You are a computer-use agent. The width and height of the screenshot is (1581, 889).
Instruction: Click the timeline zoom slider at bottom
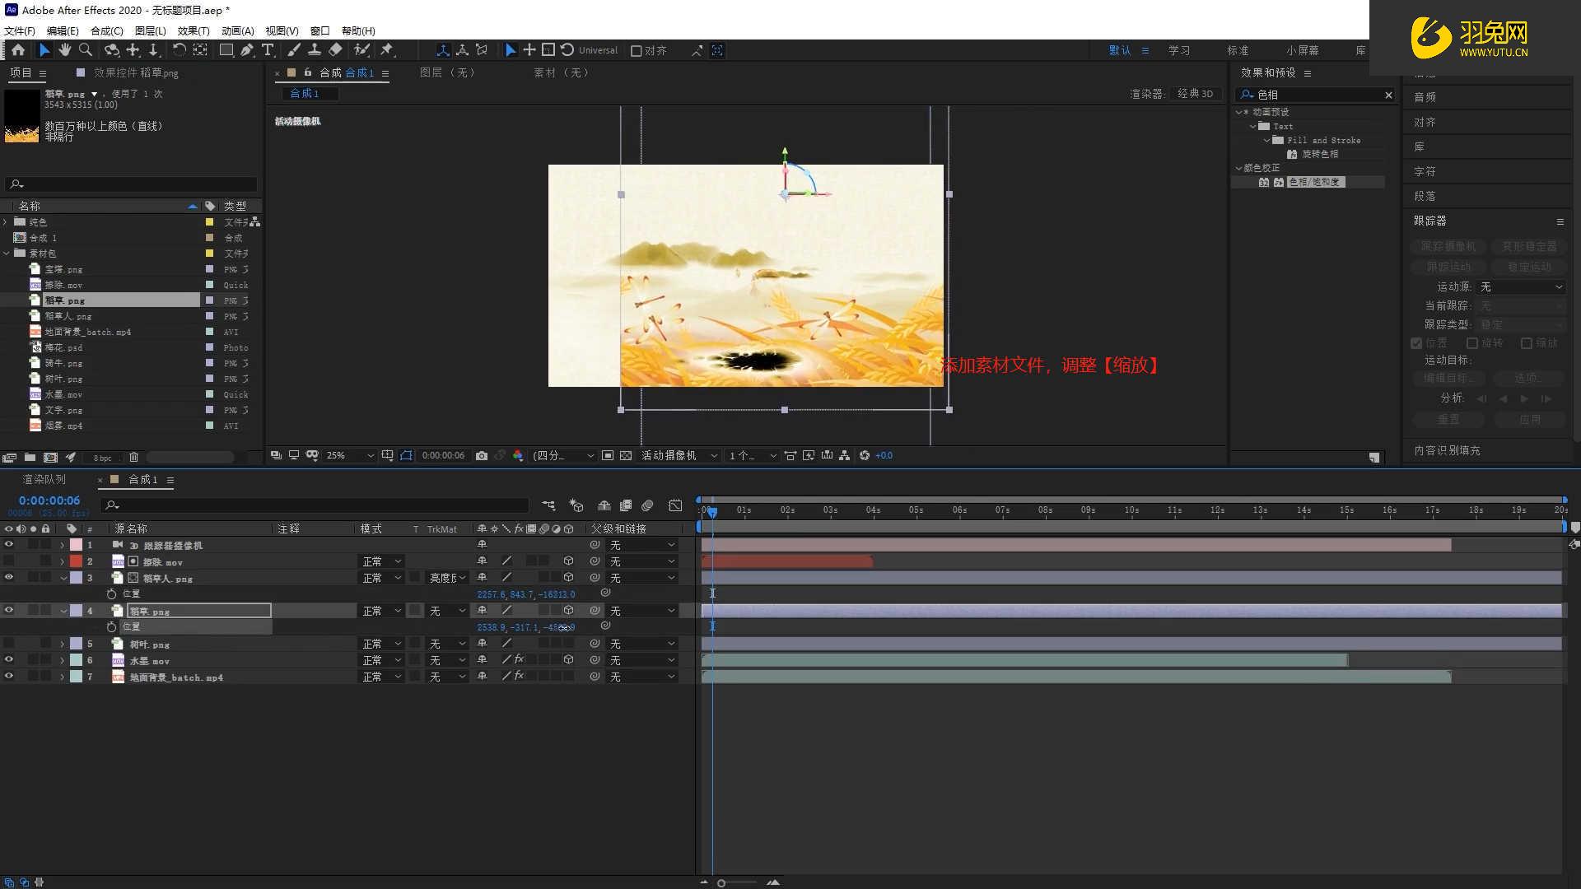click(x=721, y=883)
